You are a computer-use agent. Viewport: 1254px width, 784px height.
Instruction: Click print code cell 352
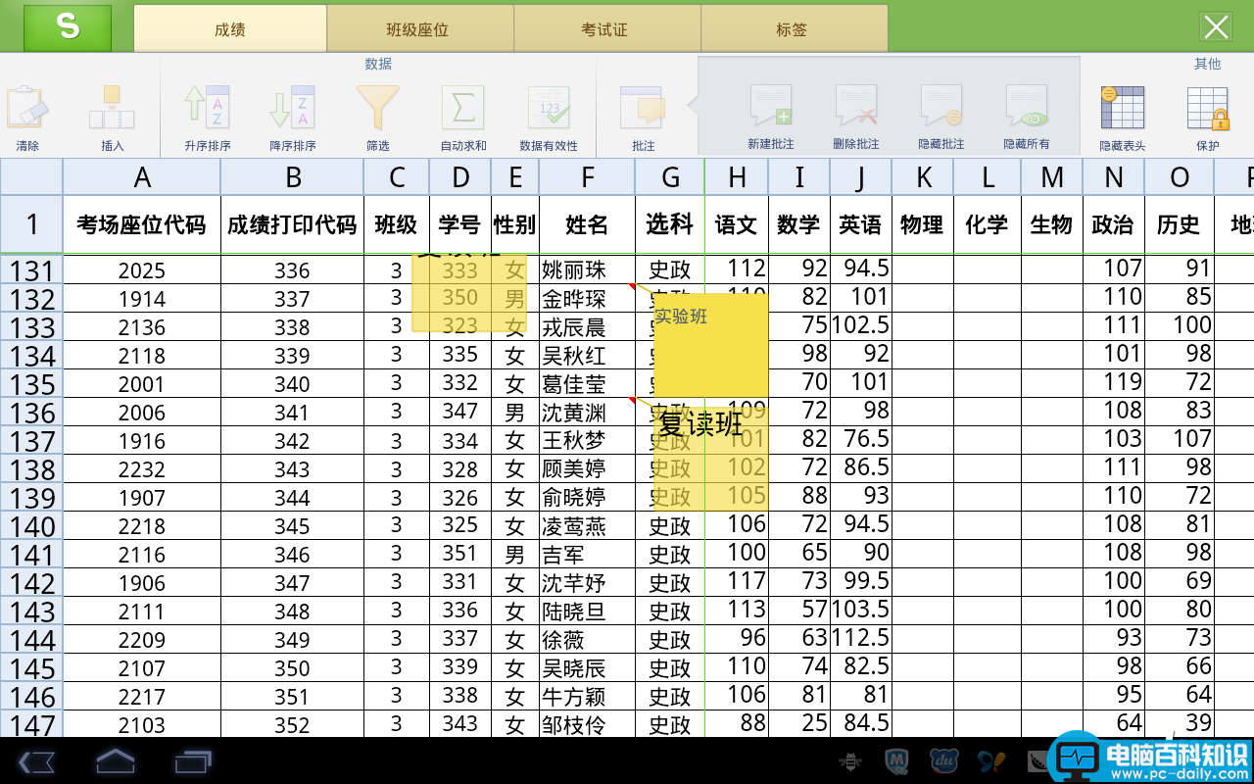(292, 725)
